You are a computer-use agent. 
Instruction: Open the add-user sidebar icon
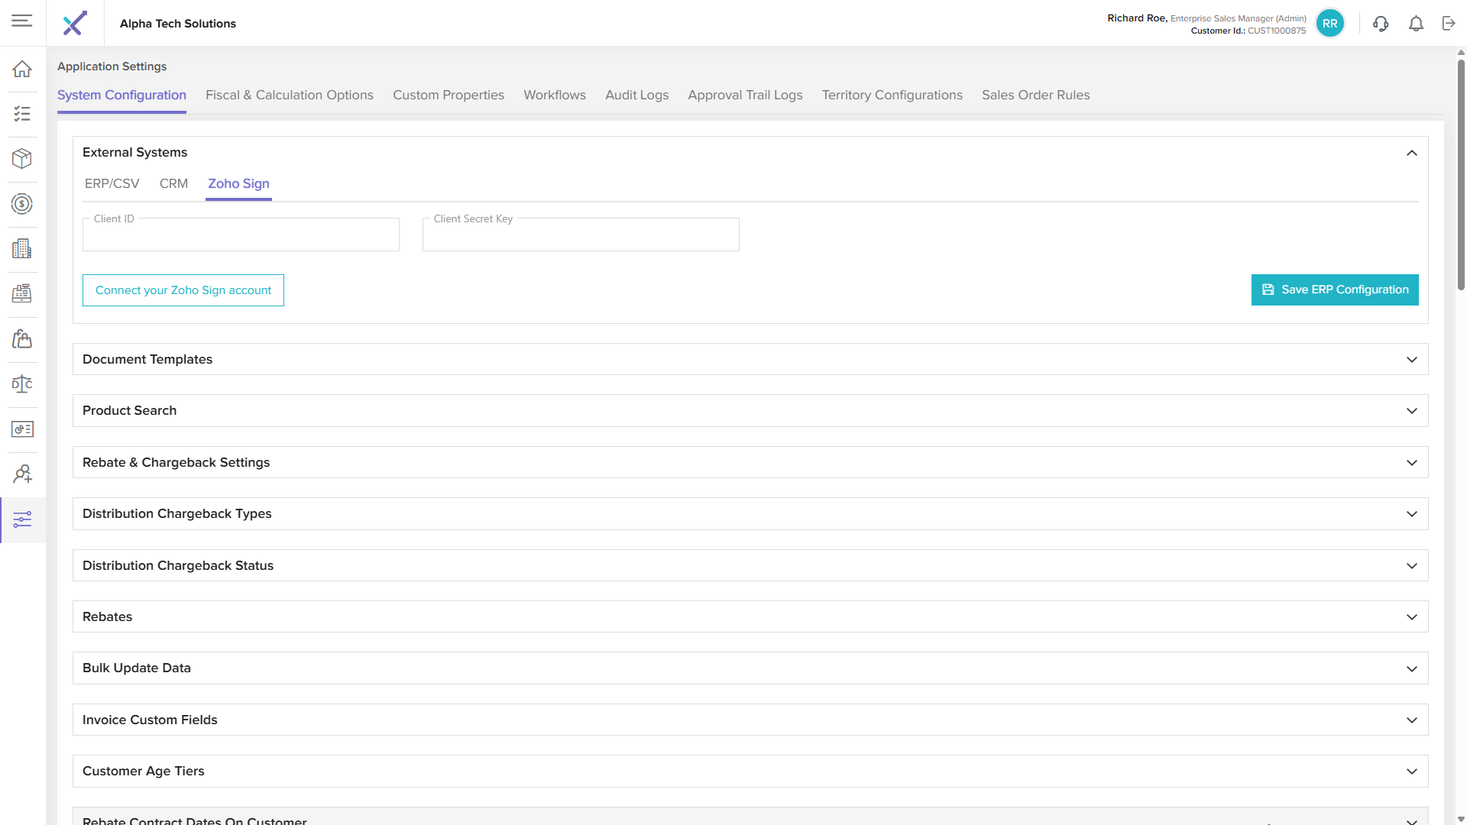click(22, 474)
